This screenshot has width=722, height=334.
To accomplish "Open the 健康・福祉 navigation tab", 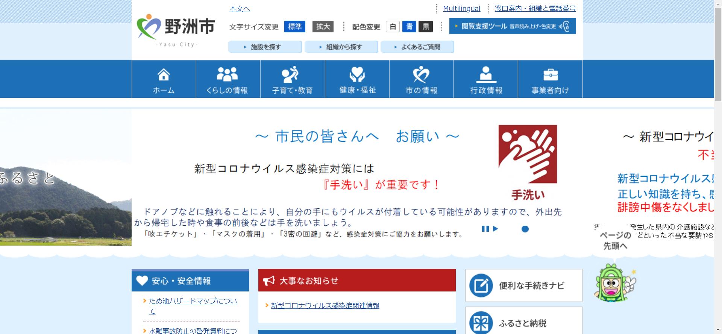I will pos(357,79).
